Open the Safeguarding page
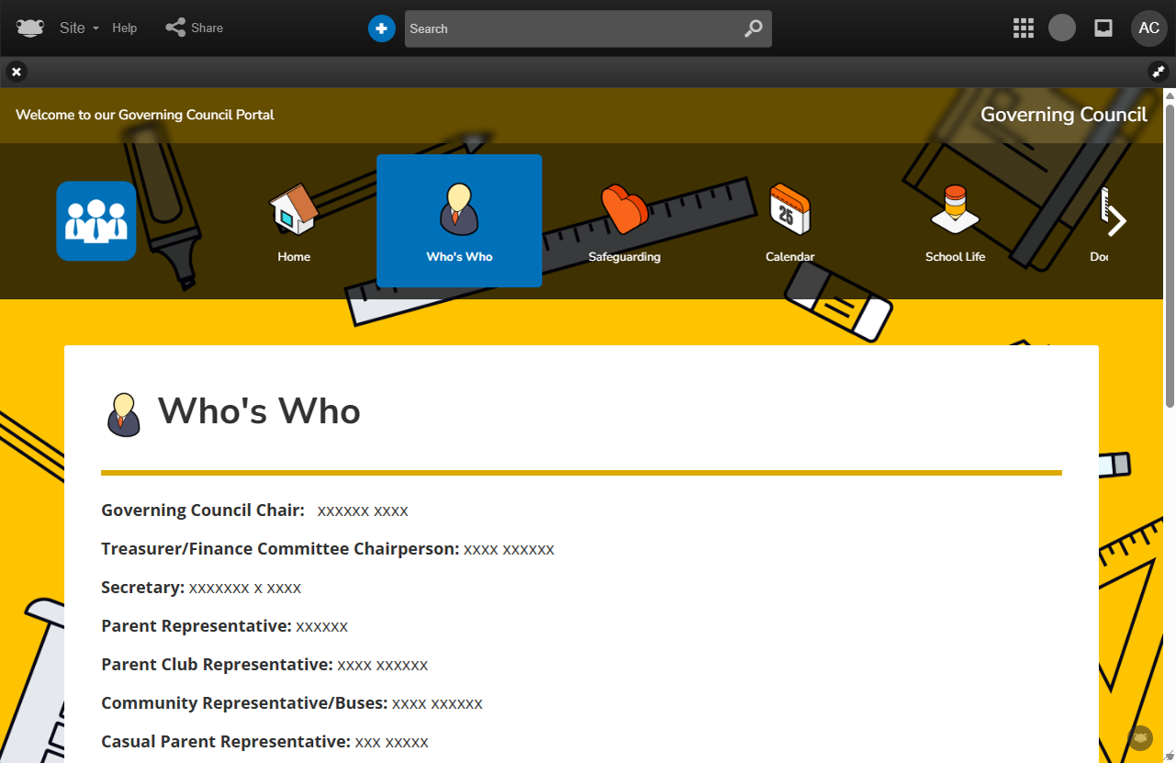Image resolution: width=1176 pixels, height=763 pixels. (x=624, y=222)
